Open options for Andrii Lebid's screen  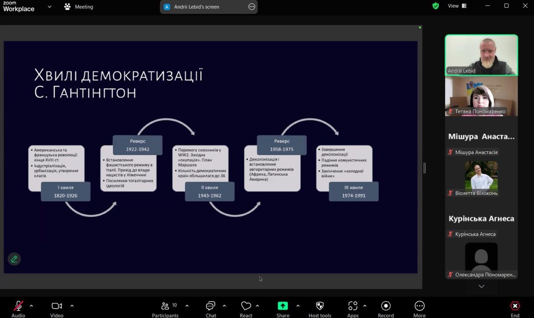[x=252, y=7]
